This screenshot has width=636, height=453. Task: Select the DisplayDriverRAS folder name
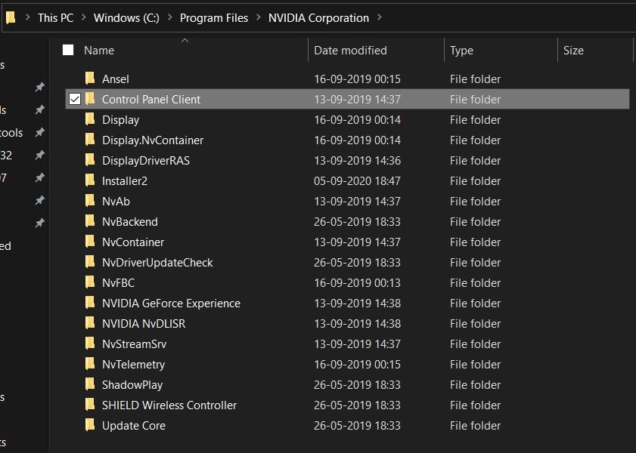pos(146,160)
